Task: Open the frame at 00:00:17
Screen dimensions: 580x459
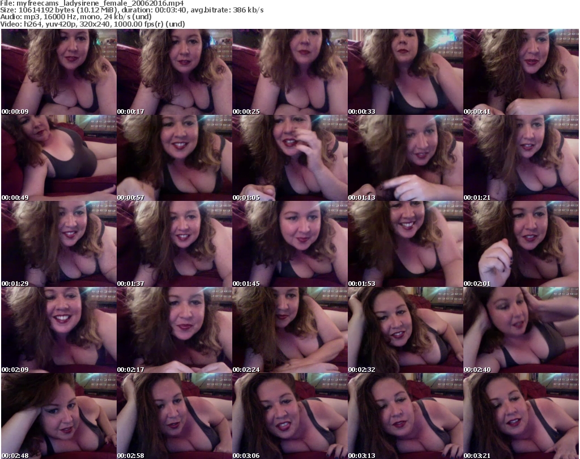Action: tap(174, 72)
